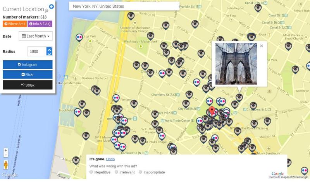The height and width of the screenshot is (182, 310).
Task: Zoom out on the map
Action: [6, 155]
